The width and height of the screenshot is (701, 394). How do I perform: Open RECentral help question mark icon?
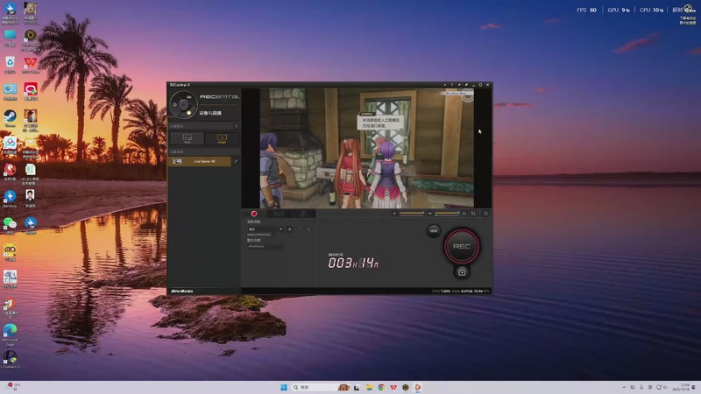452,85
